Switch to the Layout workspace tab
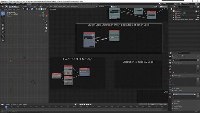This screenshot has height=113, width=200. [x=29, y=4]
